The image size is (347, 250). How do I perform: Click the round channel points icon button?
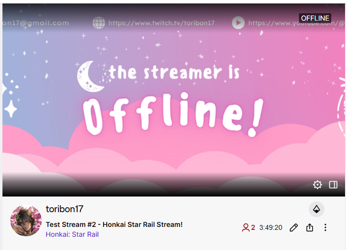[317, 209]
